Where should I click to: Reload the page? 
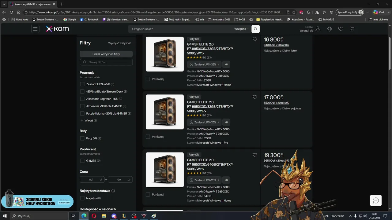11,12
